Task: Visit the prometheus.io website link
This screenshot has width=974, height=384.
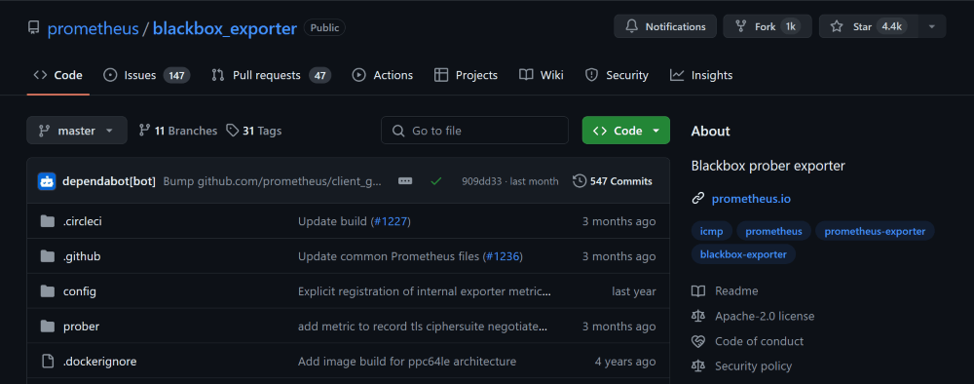Action: 751,199
